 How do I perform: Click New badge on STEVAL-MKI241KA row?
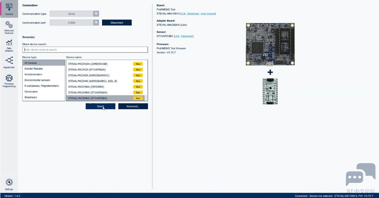[x=138, y=64]
